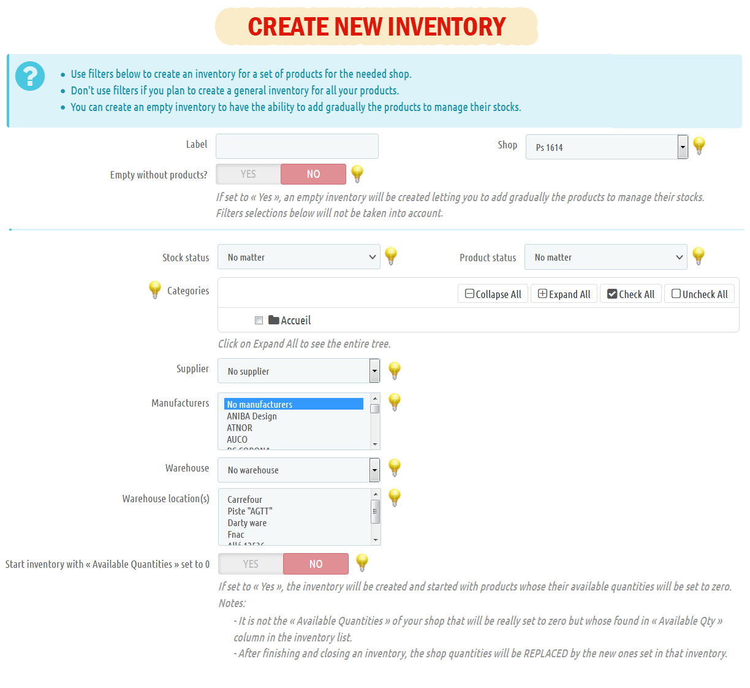Select ANIBA Design in Manufacturers list

[x=252, y=416]
